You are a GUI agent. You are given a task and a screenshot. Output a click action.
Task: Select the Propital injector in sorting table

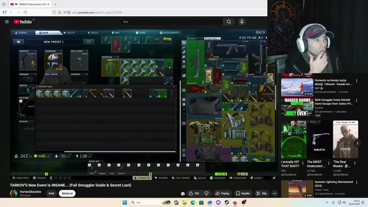(127, 93)
